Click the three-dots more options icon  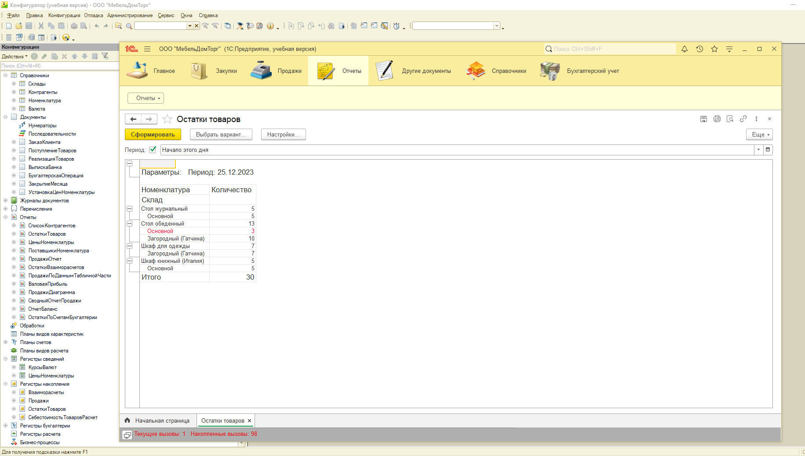[756, 119]
